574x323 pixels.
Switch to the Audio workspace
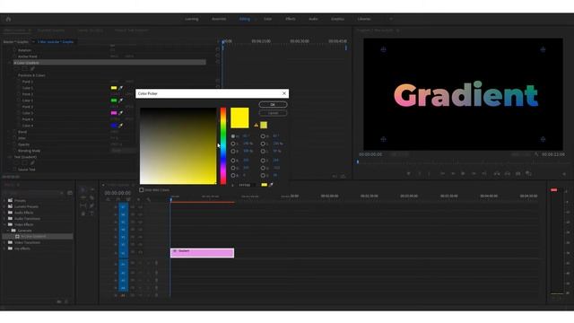coord(313,19)
